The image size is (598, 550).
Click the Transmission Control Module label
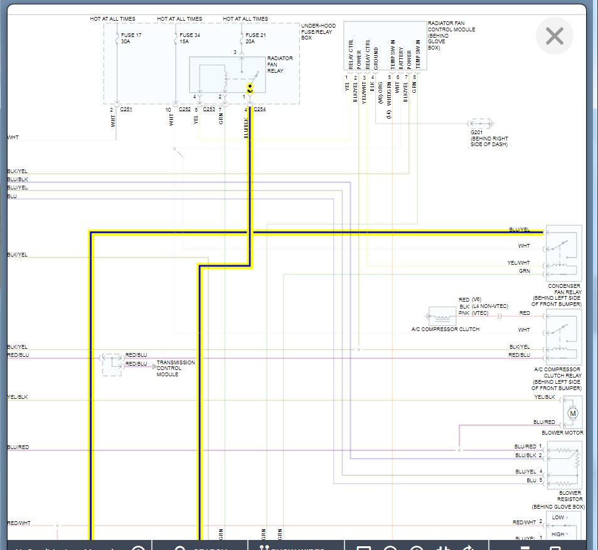pos(176,368)
